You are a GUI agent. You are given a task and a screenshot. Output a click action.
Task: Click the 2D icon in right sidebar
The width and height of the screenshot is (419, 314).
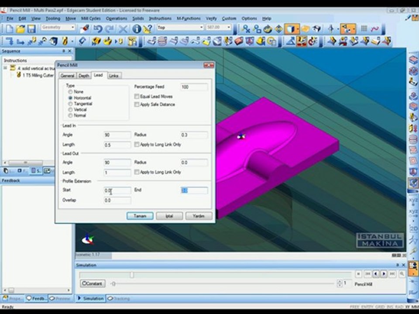click(413, 229)
